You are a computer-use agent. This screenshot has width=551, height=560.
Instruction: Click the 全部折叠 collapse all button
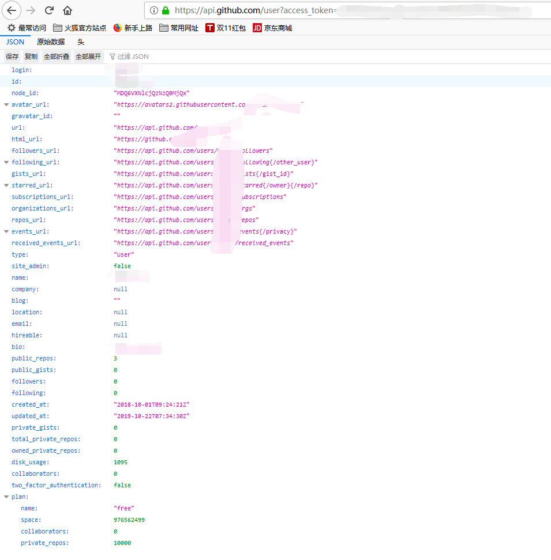coord(57,57)
